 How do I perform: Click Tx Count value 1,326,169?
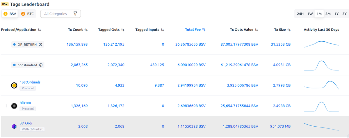(79, 106)
